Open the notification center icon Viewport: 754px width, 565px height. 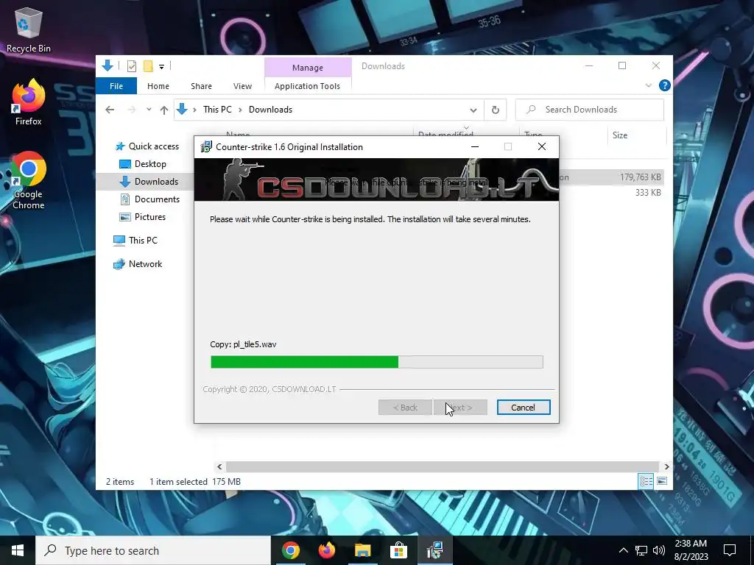pyautogui.click(x=730, y=550)
